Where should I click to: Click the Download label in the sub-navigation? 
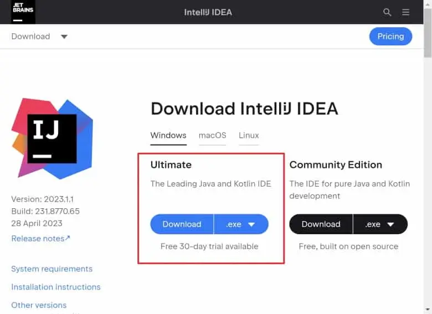[x=30, y=37]
